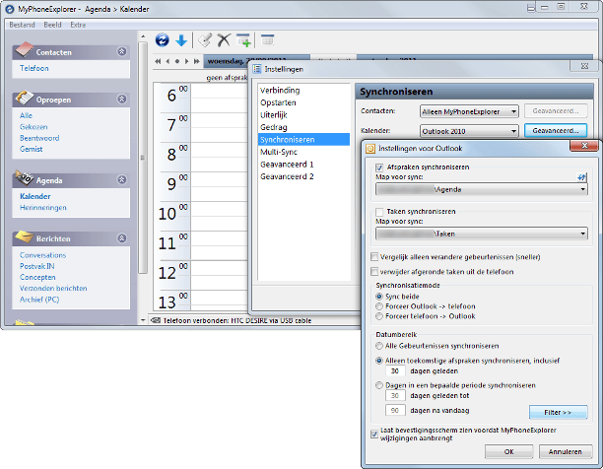The width and height of the screenshot is (603, 469).
Task: Click the Agenda panel calendar icon
Action: [x=24, y=177]
